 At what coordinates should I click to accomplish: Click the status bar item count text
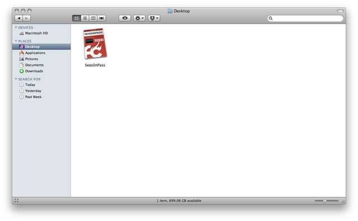(179, 201)
